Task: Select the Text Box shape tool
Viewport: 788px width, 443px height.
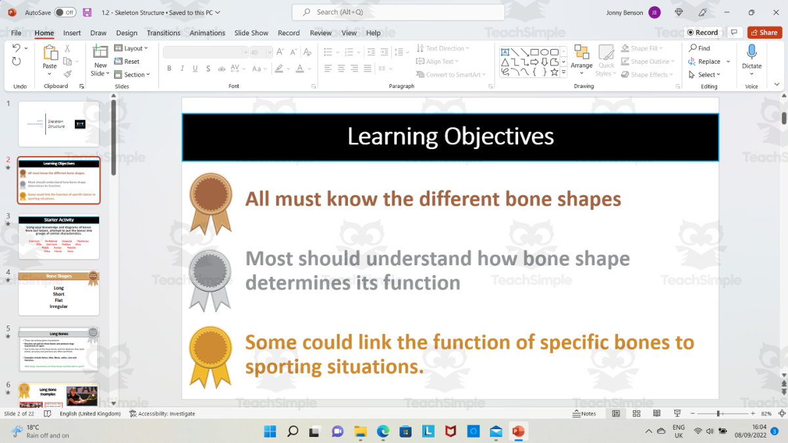Action: 506,52
